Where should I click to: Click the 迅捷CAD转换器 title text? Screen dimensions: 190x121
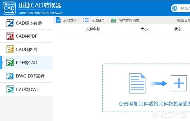point(40,5)
